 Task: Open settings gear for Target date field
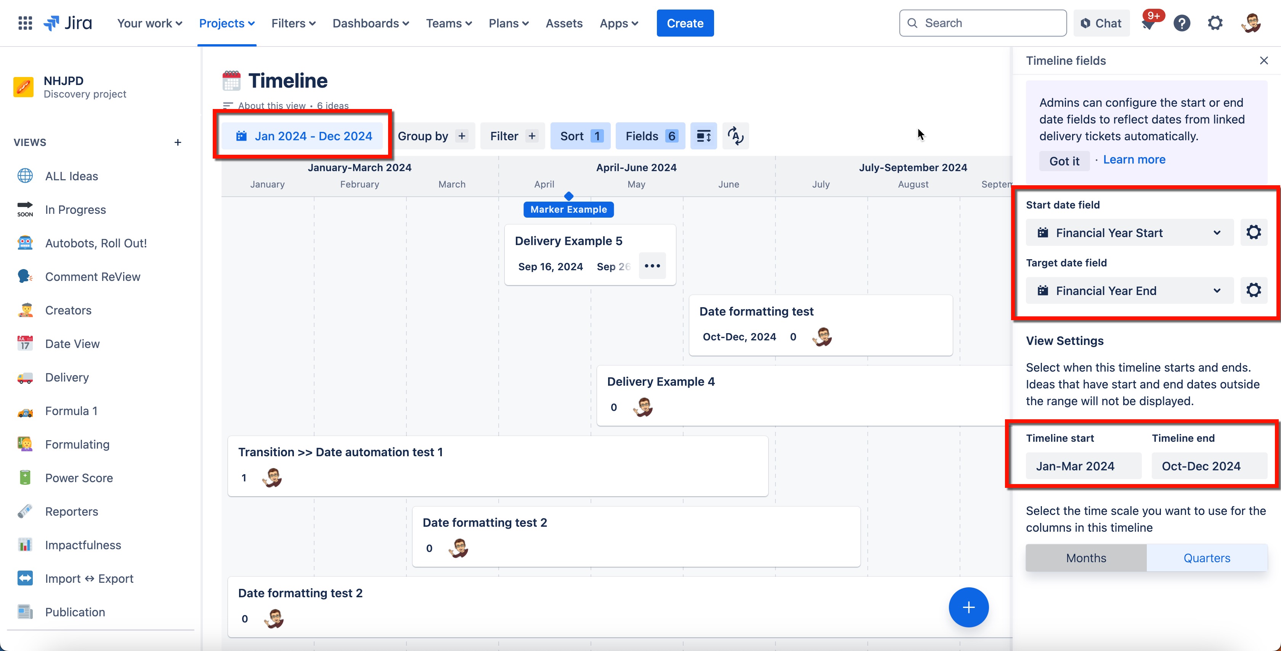[1253, 290]
